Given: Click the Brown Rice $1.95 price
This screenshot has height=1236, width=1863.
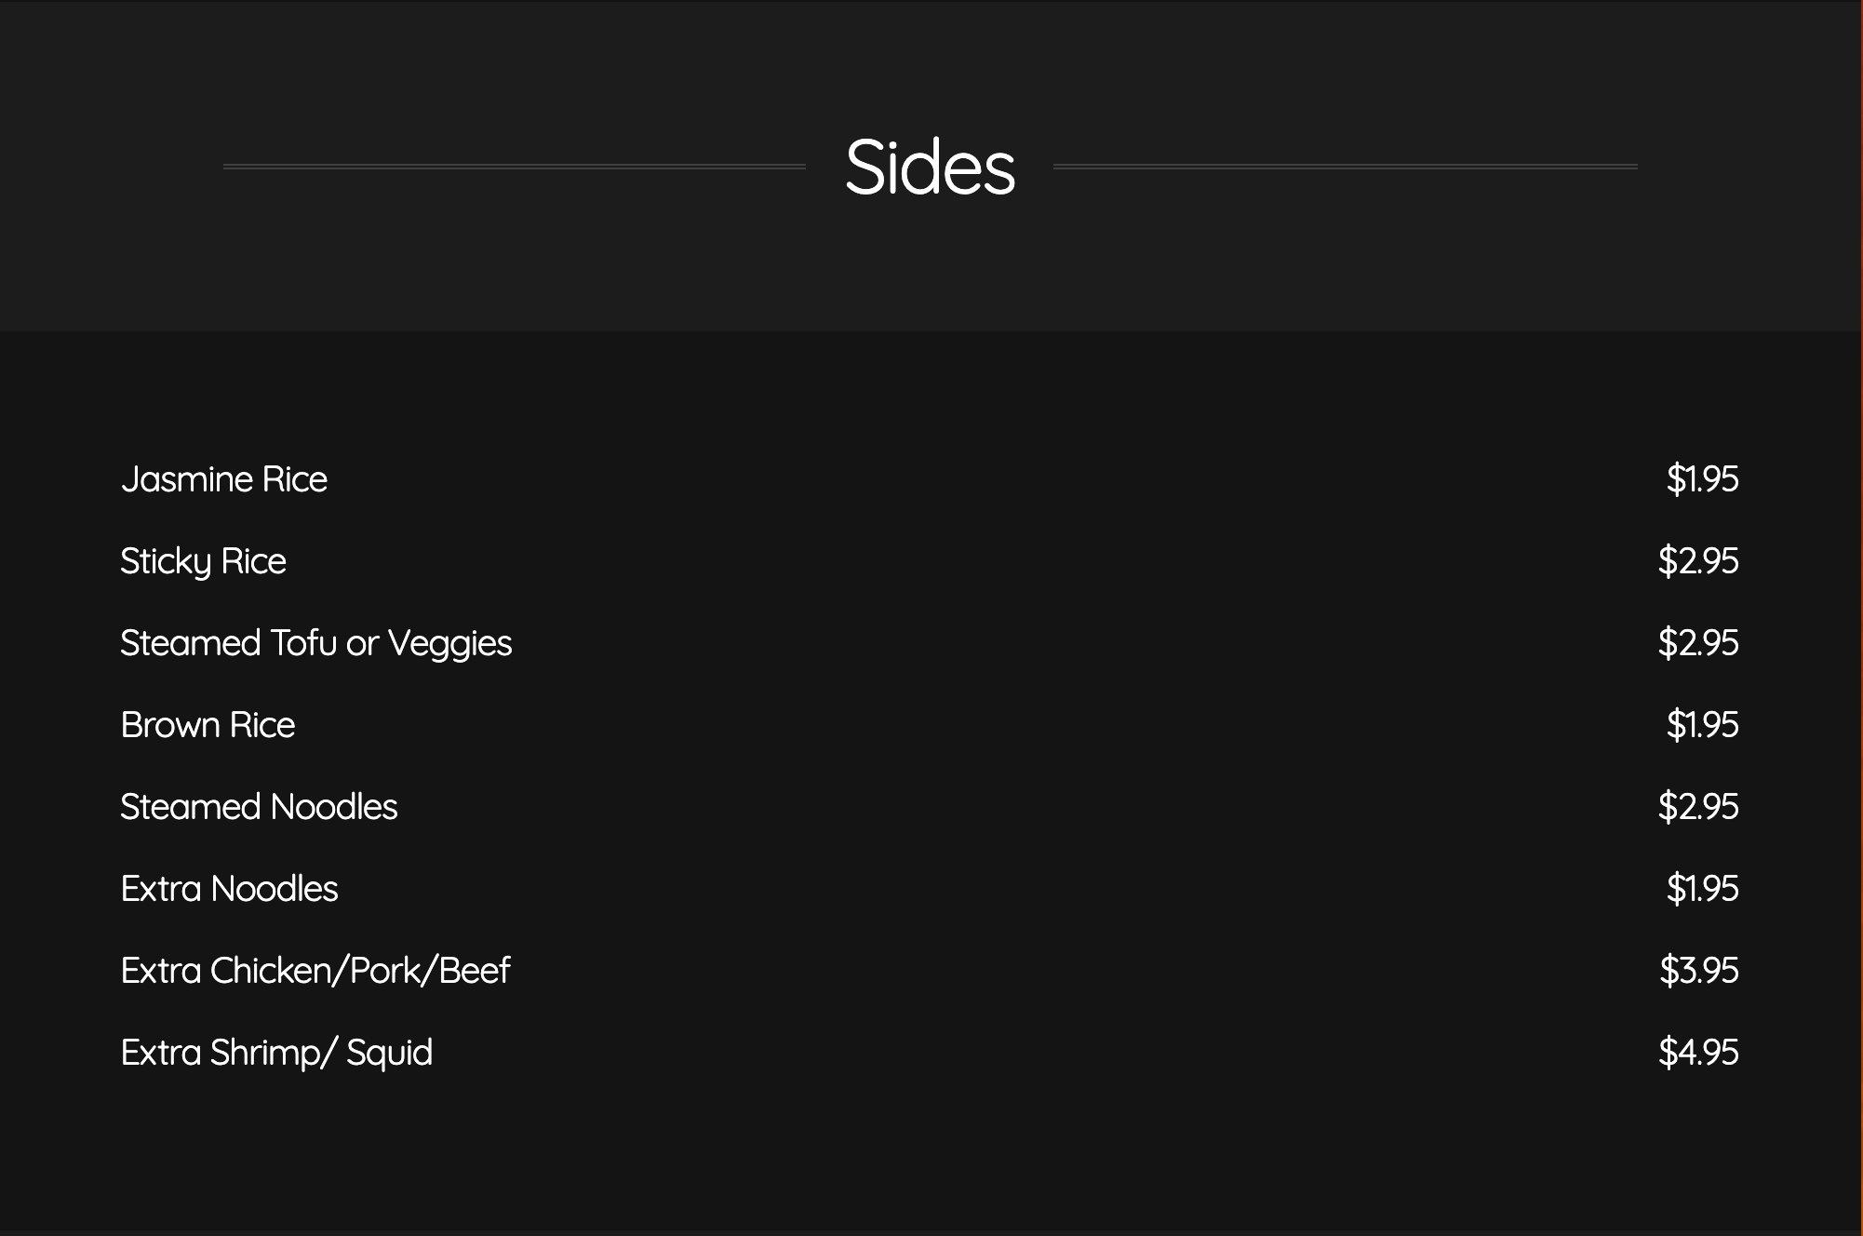Looking at the screenshot, I should (1702, 725).
